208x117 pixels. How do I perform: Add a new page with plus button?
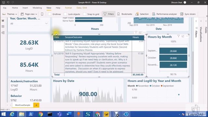click(36, 105)
